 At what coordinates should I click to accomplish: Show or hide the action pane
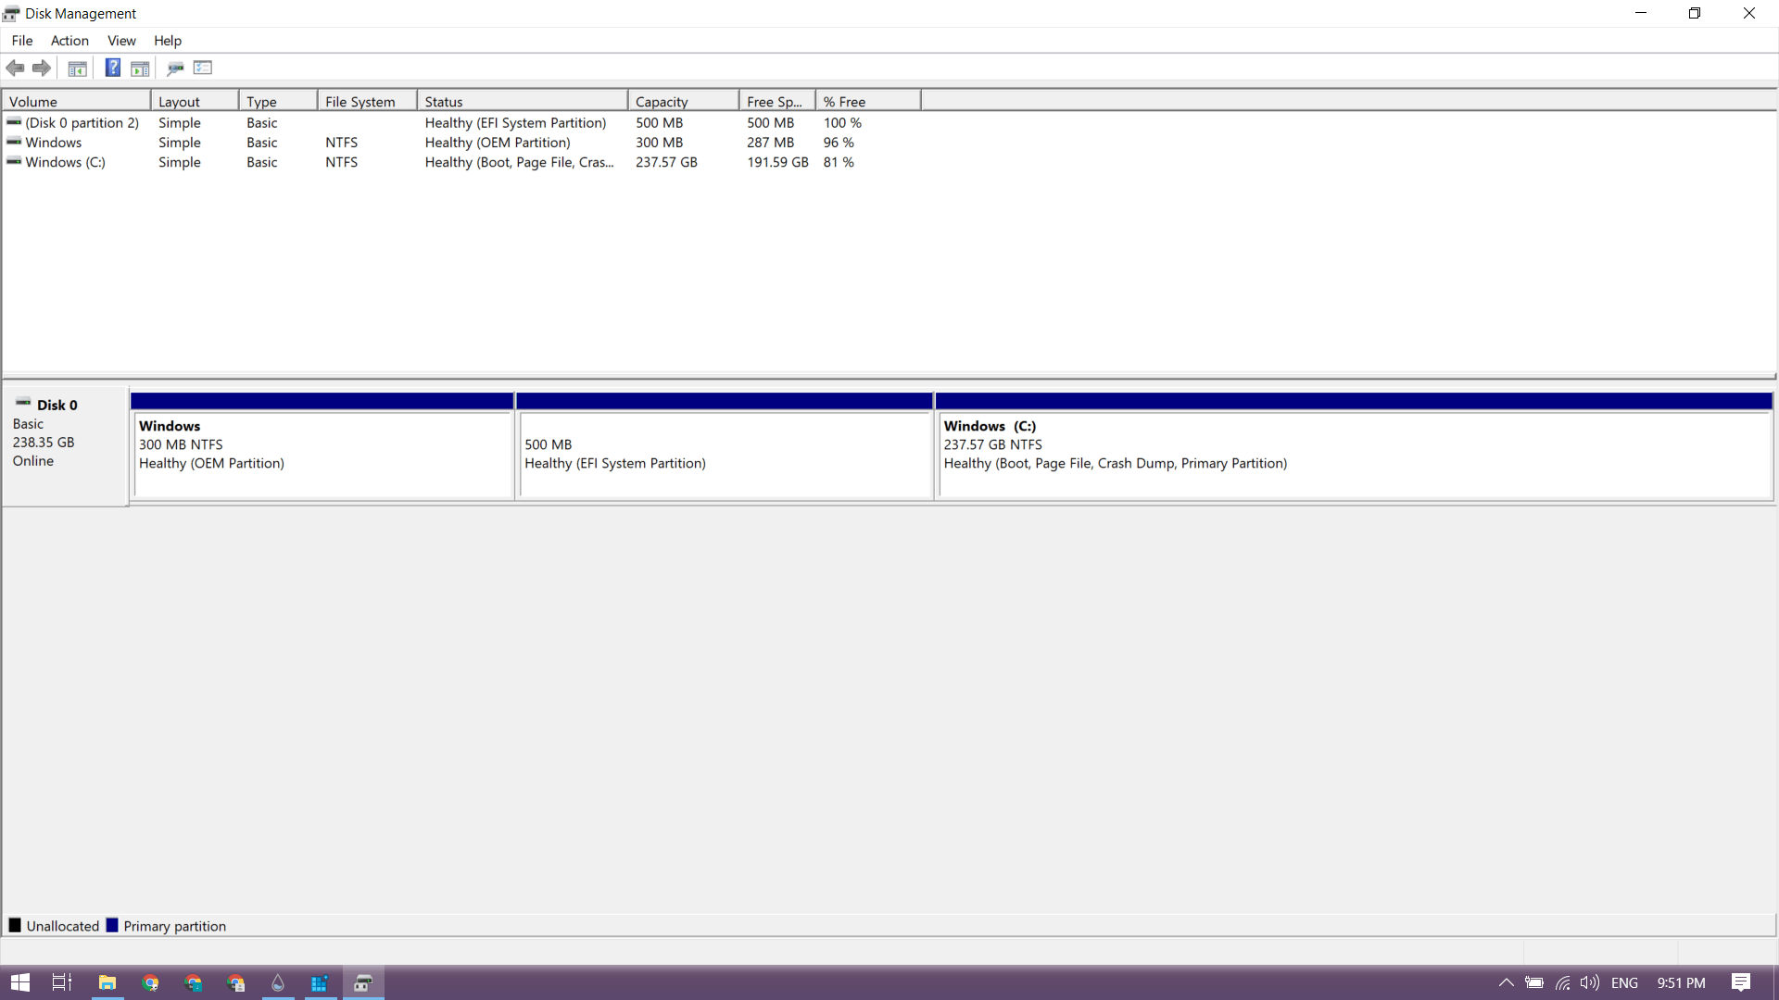[x=140, y=68]
